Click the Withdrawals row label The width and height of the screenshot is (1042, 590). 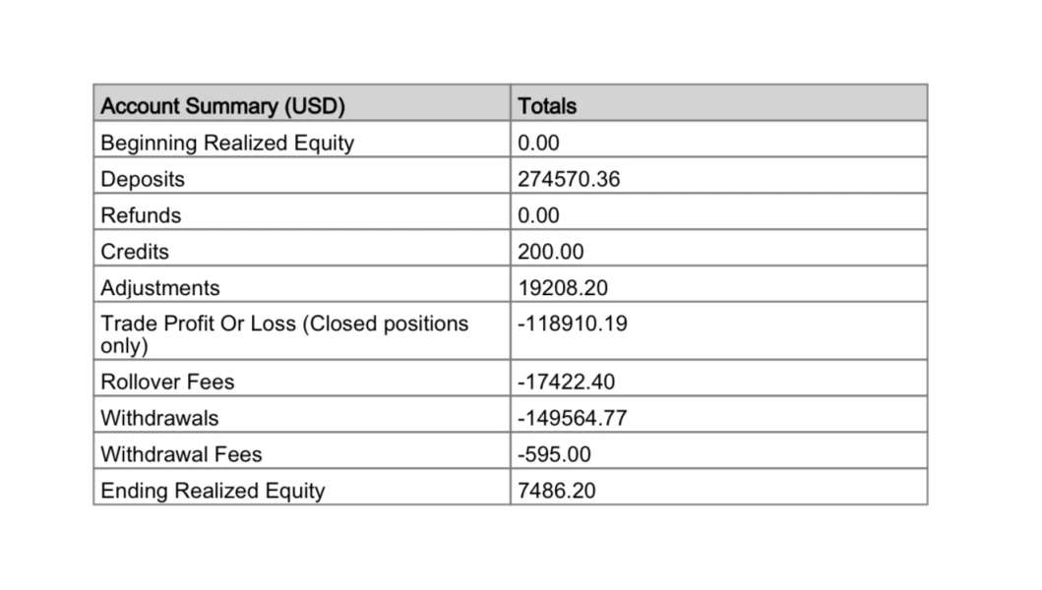pyautogui.click(x=159, y=418)
